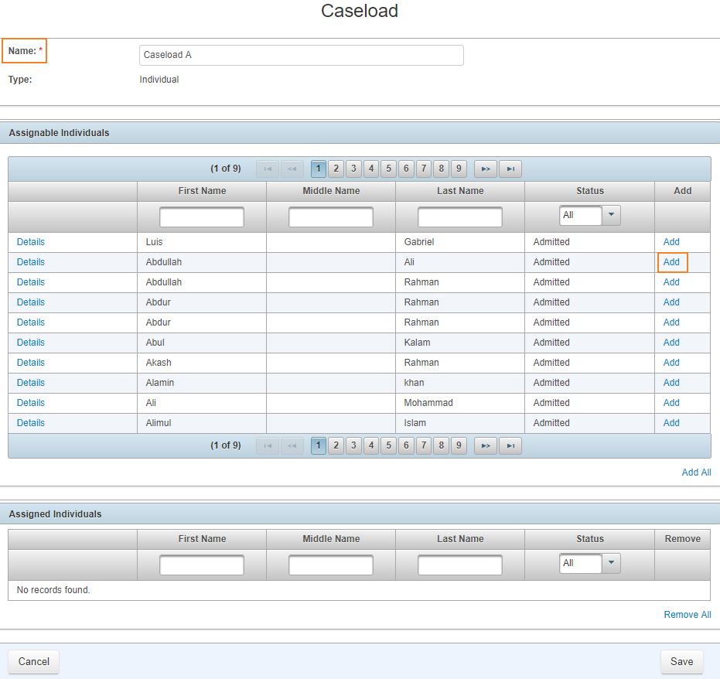Add Abul Kalam to the caseload
The image size is (720, 679).
click(671, 343)
